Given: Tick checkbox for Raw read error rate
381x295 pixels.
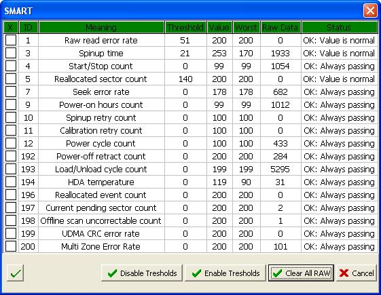Looking at the screenshot, I should pyautogui.click(x=11, y=40).
